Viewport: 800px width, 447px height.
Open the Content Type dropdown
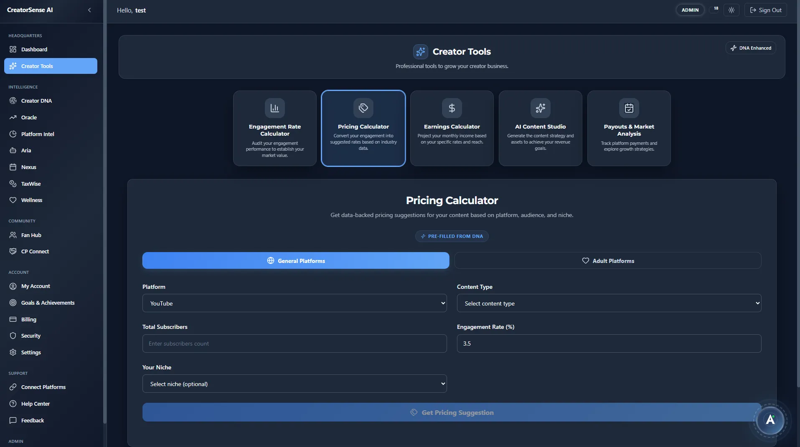point(608,303)
